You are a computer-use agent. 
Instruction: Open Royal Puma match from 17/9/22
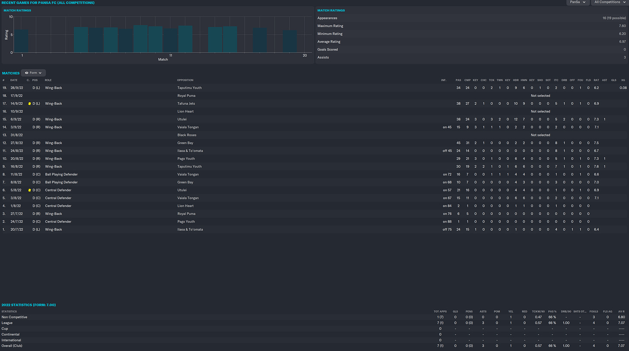pos(187,96)
